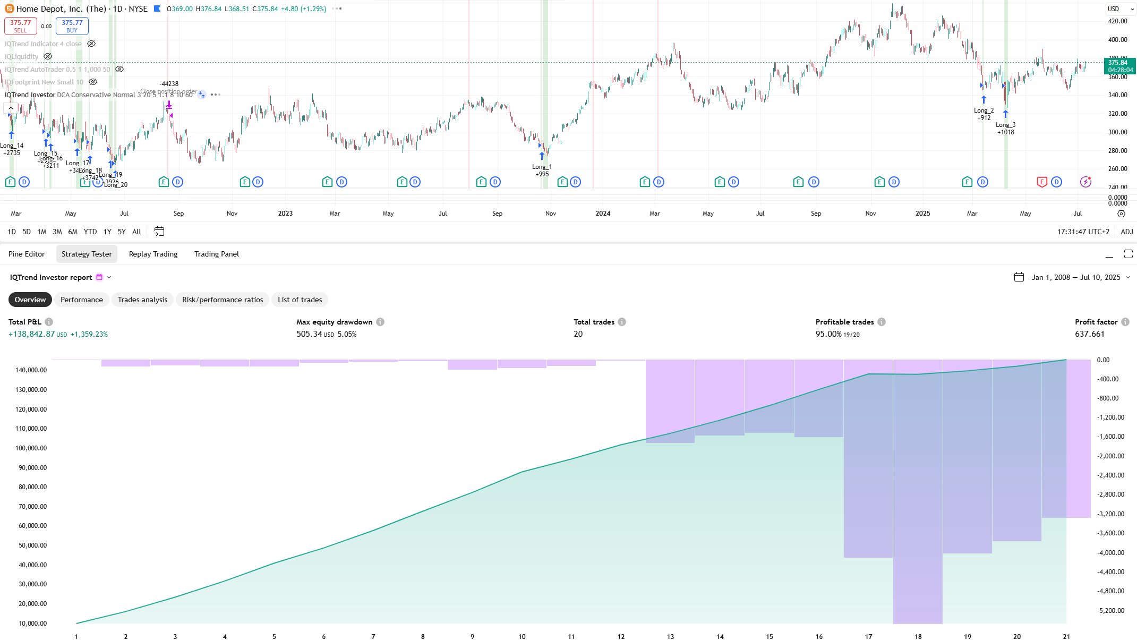1137x640 pixels.
Task: Select the Performance report tab
Action: (x=82, y=300)
